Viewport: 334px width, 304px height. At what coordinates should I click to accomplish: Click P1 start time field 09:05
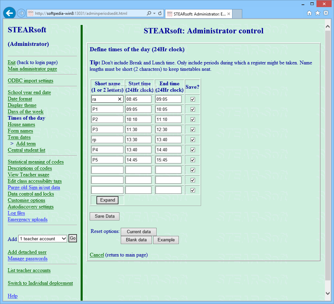click(x=138, y=109)
